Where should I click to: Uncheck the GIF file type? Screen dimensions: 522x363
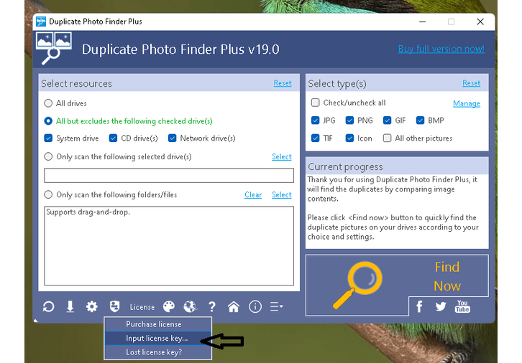point(387,121)
